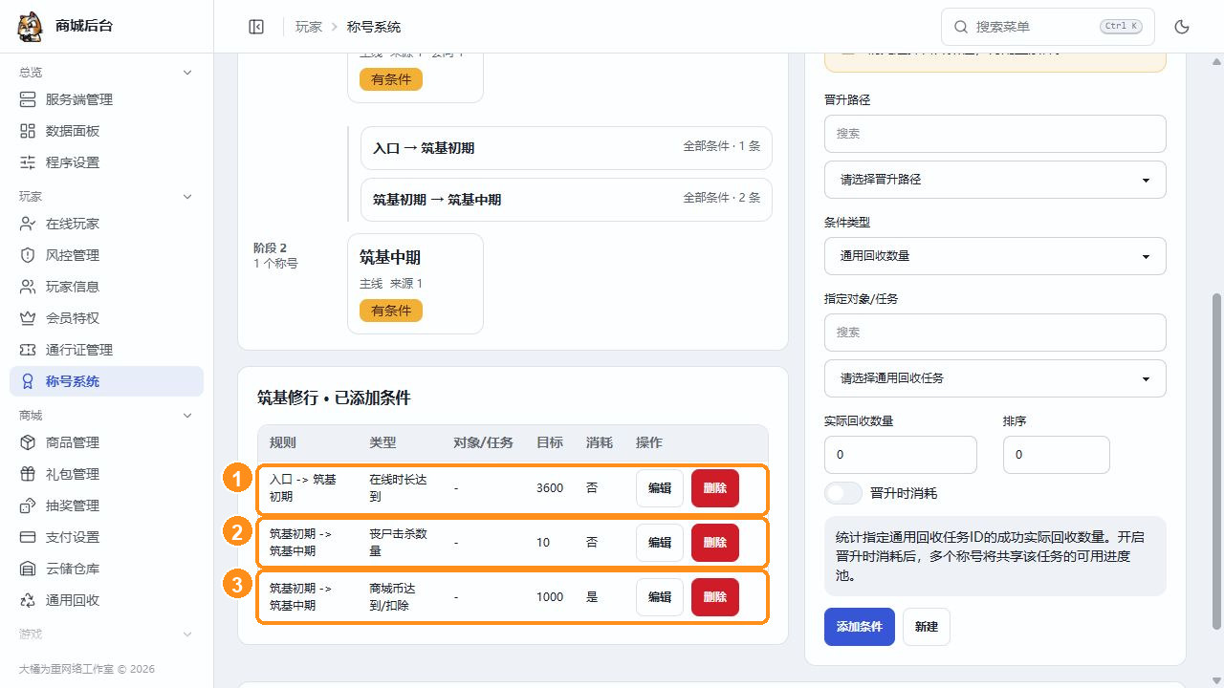Click the search magnifier icon
This screenshot has width=1224, height=688.
click(x=959, y=27)
